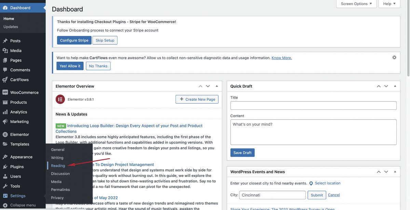Click the Appearance paintbrush icon
The image size is (410, 210).
(5, 157)
